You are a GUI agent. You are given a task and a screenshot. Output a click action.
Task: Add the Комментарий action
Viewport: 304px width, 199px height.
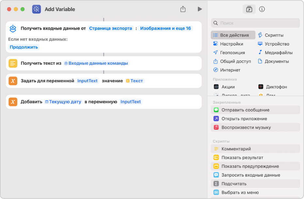click(255, 149)
